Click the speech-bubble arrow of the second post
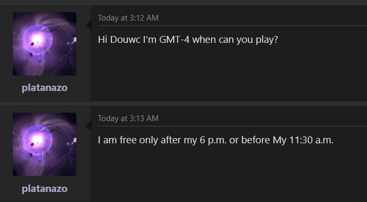 (x=88, y=126)
